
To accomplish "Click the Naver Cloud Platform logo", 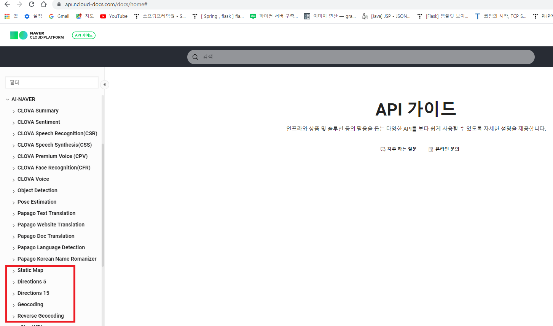I will coord(37,35).
